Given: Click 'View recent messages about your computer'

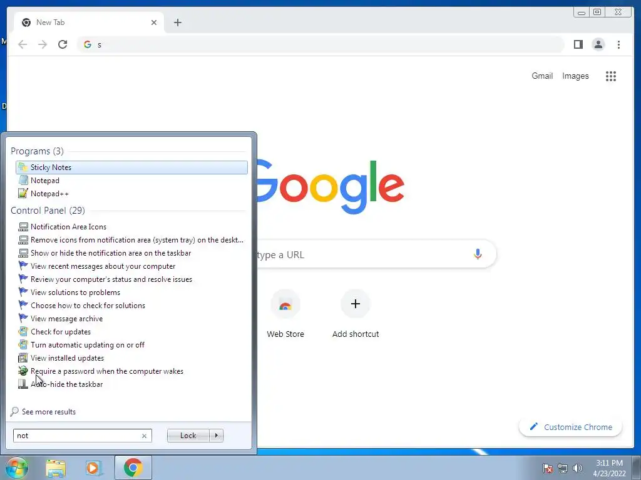Looking at the screenshot, I should [x=103, y=266].
